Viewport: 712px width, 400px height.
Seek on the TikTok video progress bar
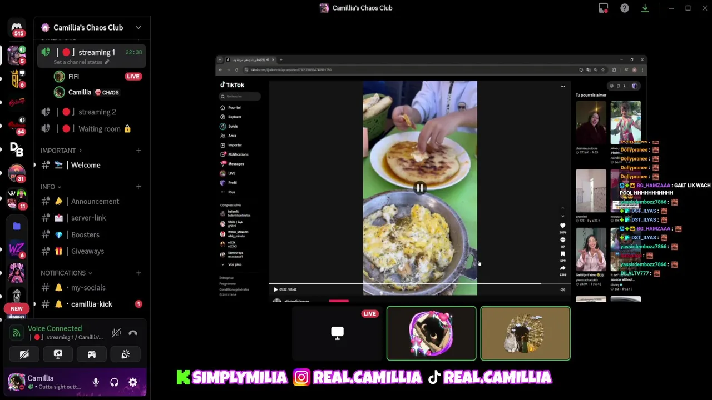[420, 283]
